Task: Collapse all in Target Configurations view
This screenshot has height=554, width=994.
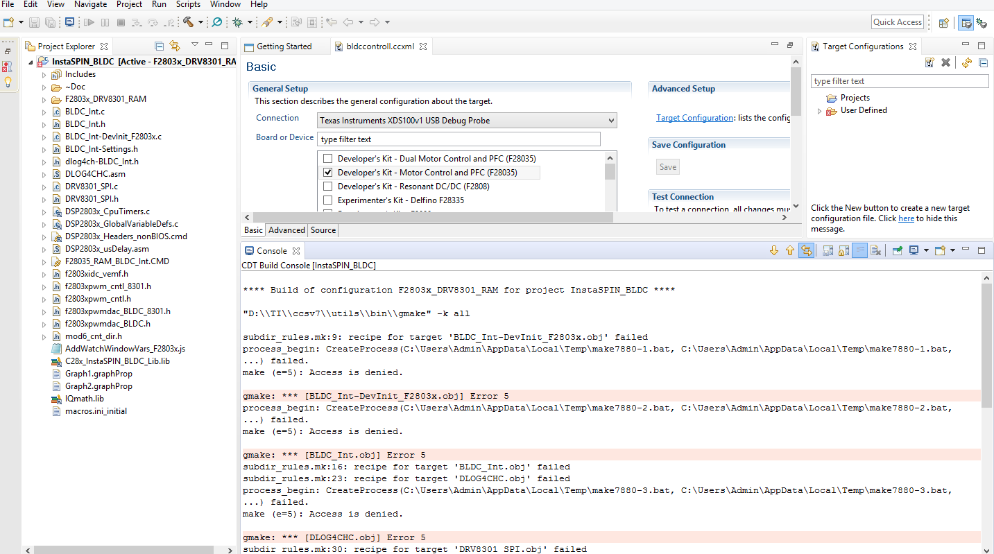Action: (x=983, y=62)
